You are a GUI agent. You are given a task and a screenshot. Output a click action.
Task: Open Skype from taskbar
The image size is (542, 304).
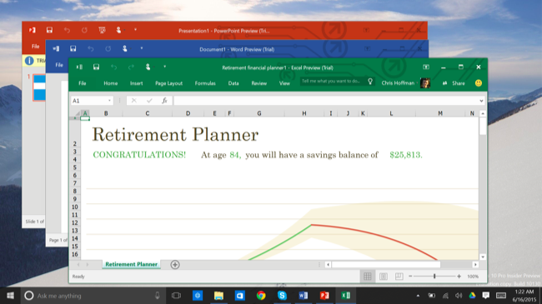click(x=282, y=296)
